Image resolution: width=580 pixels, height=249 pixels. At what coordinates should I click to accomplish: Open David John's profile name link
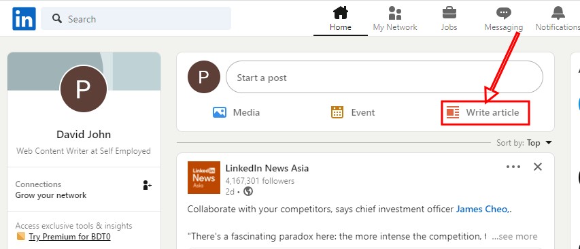84,134
